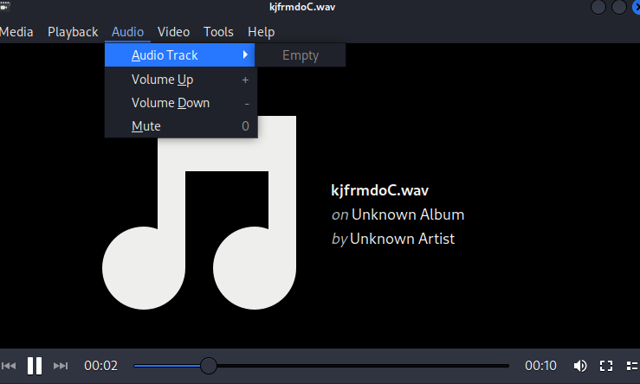
Task: Select Mute in the Audio menu
Action: coord(181,126)
